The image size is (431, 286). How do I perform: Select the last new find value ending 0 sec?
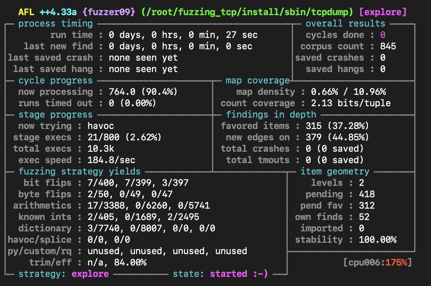pyautogui.click(x=180, y=46)
